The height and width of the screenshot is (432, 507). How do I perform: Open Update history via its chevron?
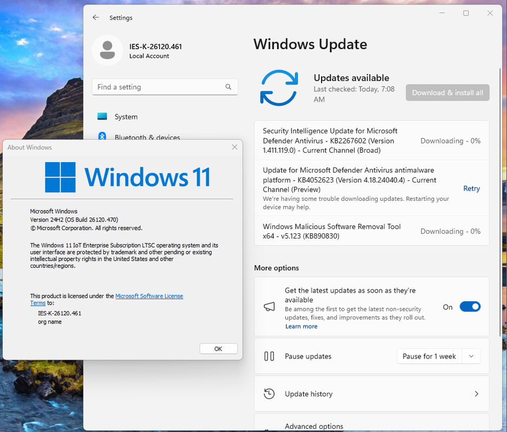(476, 394)
